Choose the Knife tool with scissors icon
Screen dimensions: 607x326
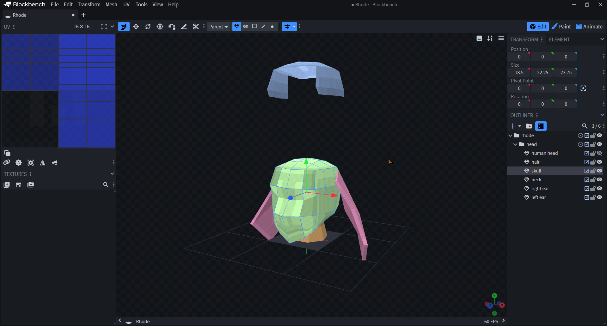[196, 27]
